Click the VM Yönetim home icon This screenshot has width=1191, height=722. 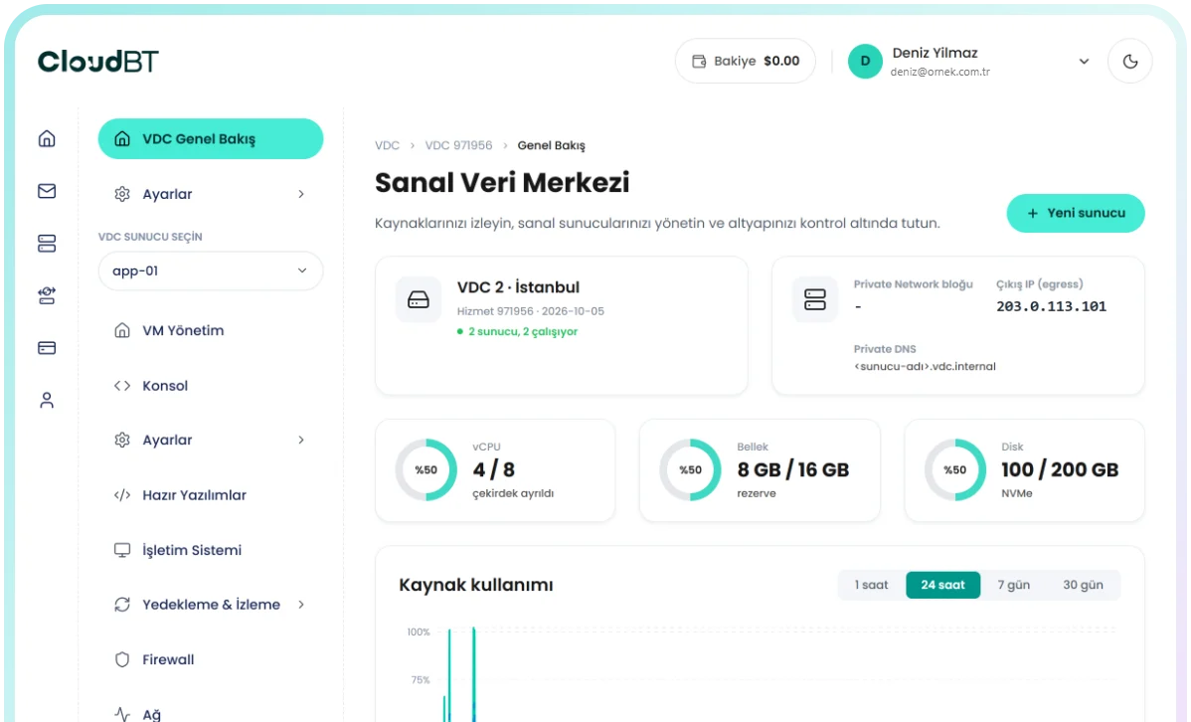click(x=122, y=330)
